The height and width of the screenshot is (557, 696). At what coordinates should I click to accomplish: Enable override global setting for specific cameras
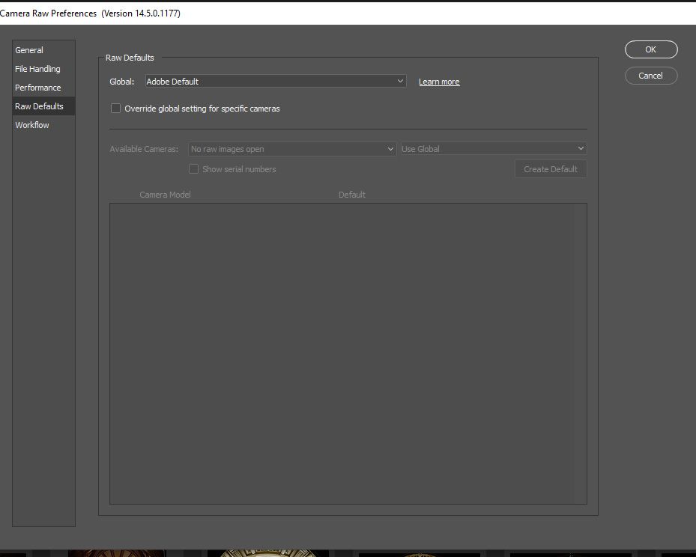point(115,108)
